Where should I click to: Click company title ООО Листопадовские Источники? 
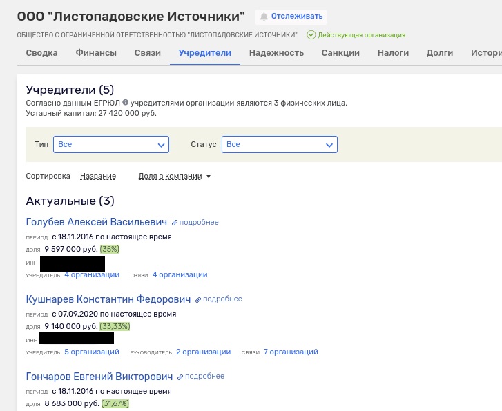coord(131,17)
